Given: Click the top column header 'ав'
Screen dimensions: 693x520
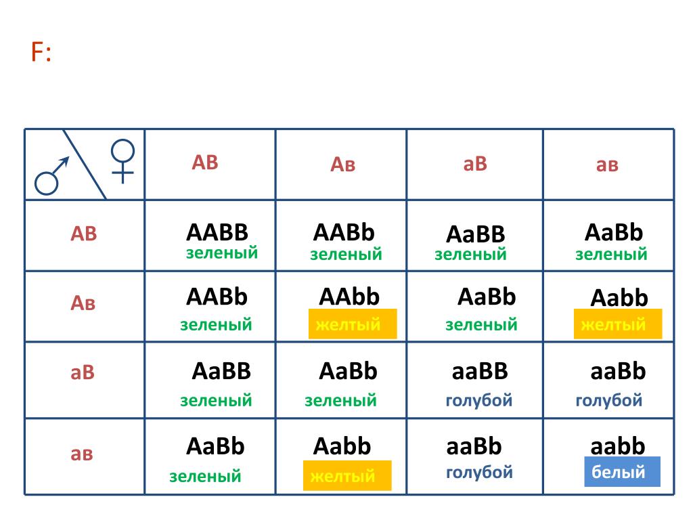Looking at the screenshot, I should tap(607, 165).
